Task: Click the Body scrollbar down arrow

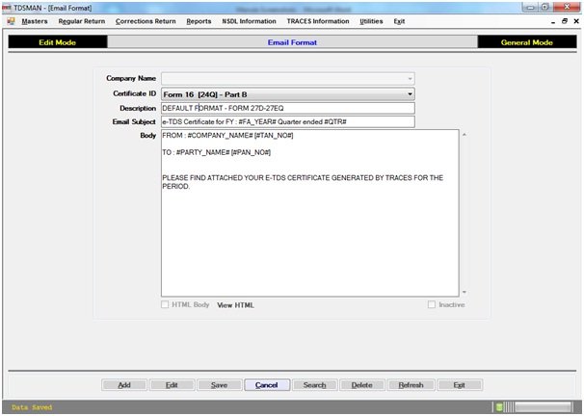Action: [465, 292]
